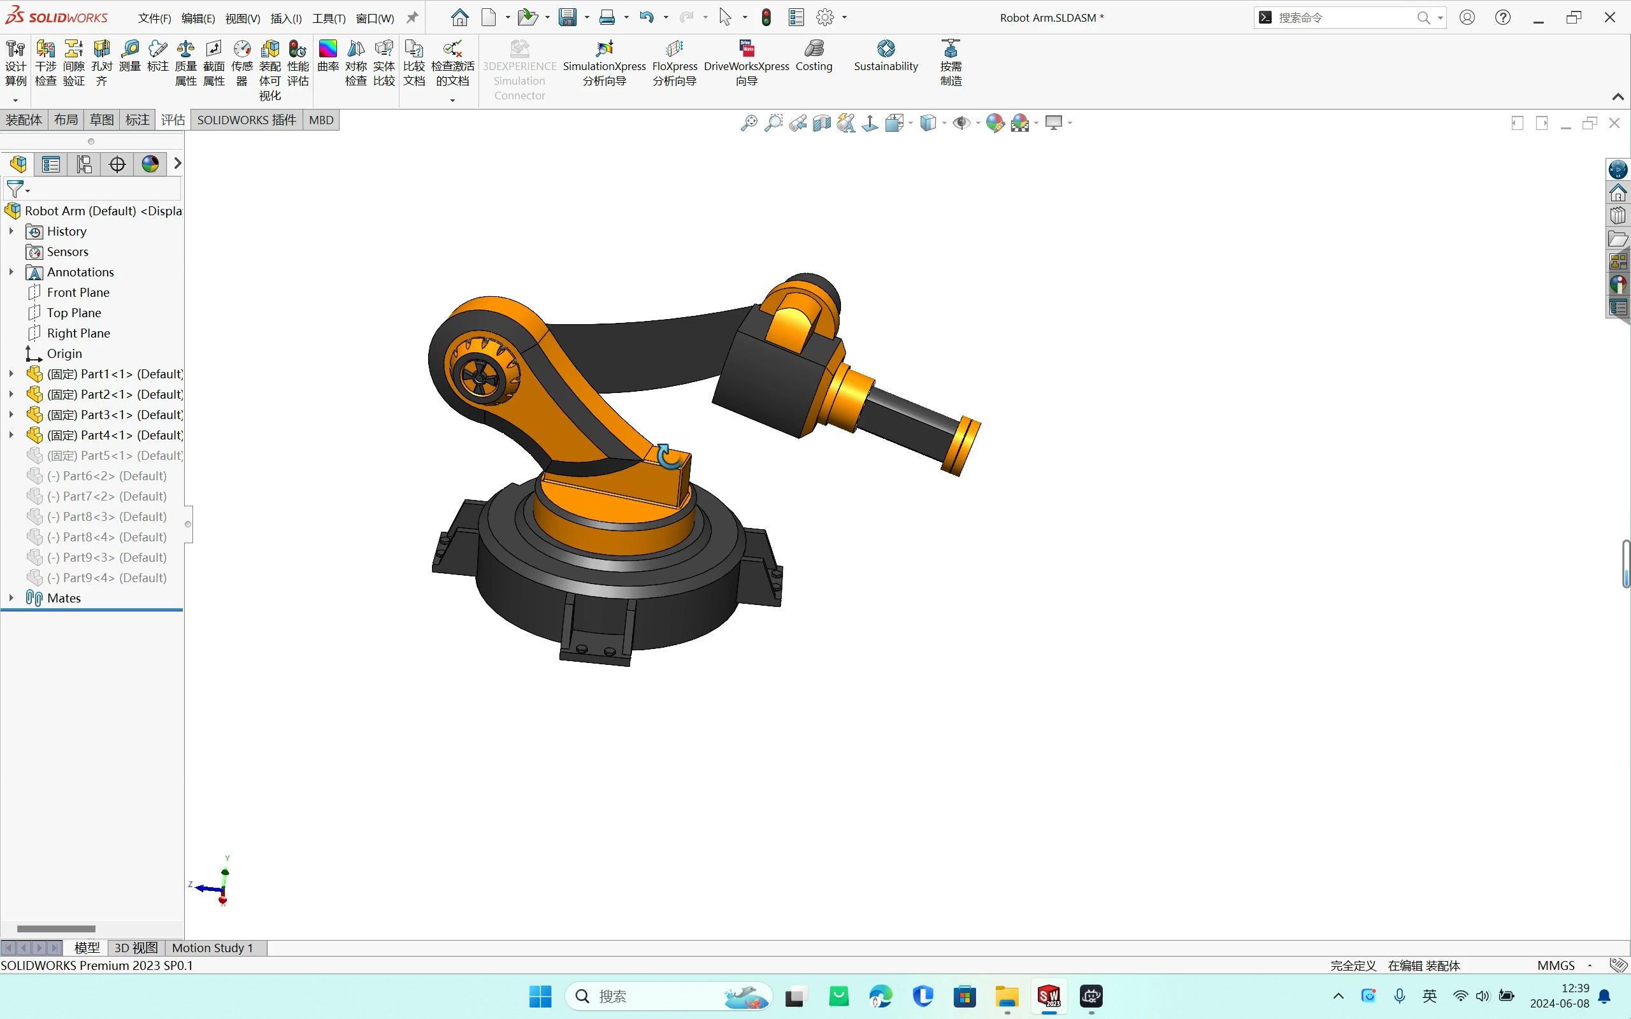Screen dimensions: 1631x1019
Task: Open the unit system MMGS dropdown
Action: (x=1564, y=965)
